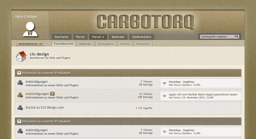Open the Forum dropdown menu
The image size is (256, 139).
98,37
